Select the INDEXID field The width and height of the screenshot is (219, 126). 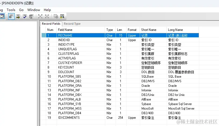coord(64,40)
